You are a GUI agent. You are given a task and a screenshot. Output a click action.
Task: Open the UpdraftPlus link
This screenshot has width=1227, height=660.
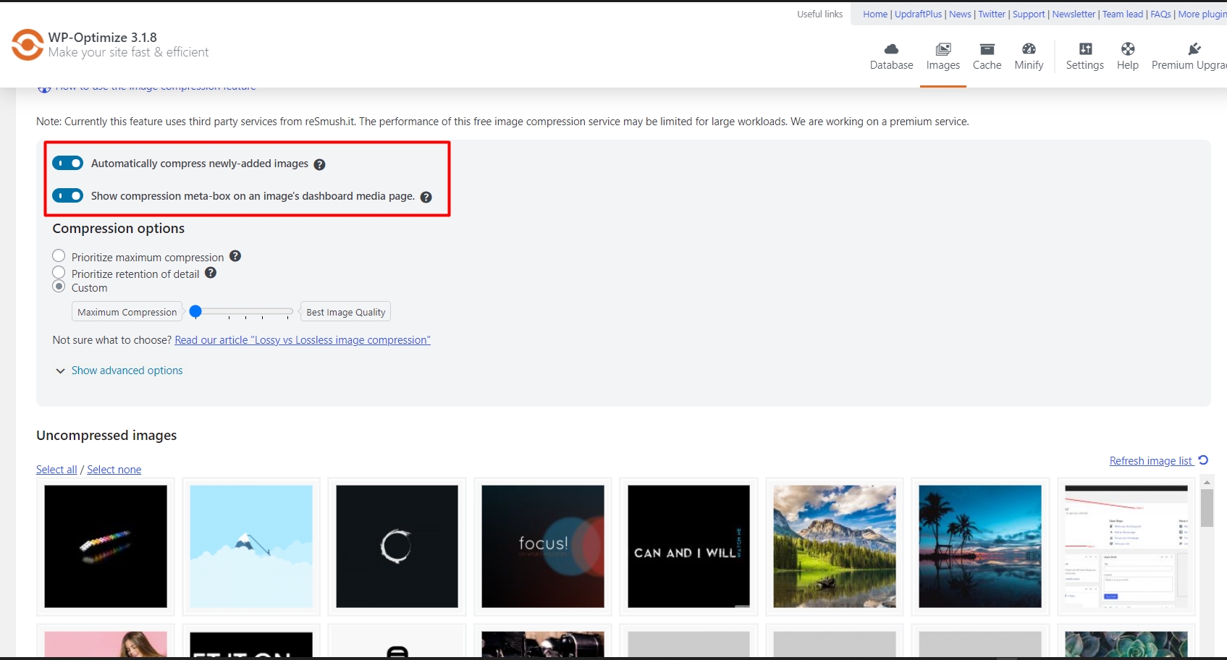[919, 14]
